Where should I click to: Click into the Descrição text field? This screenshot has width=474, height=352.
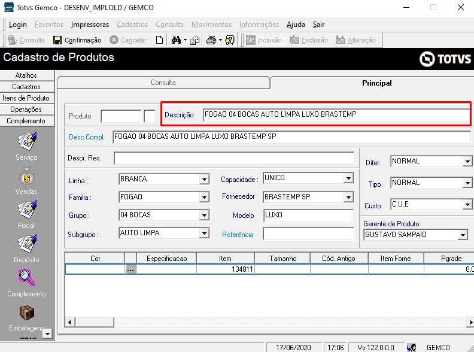pos(336,114)
